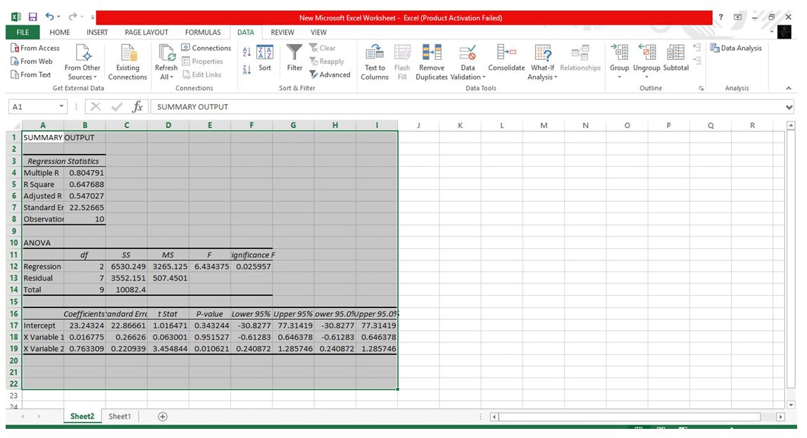Click Sort A to Z icon
This screenshot has width=807, height=438.
coord(247,51)
